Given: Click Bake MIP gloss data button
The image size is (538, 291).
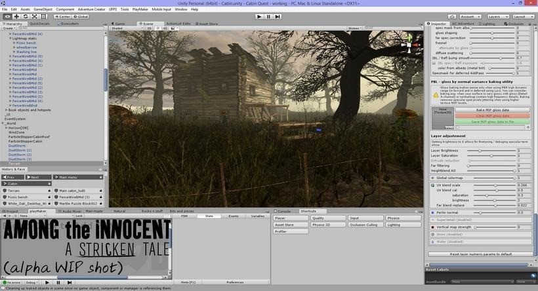Looking at the screenshot, I should click(x=492, y=110).
